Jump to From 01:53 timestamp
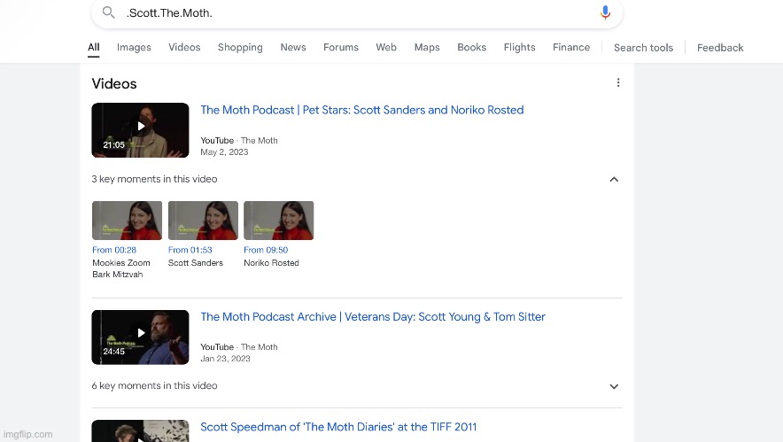Screen dimensions: 783x442 [x=190, y=250]
